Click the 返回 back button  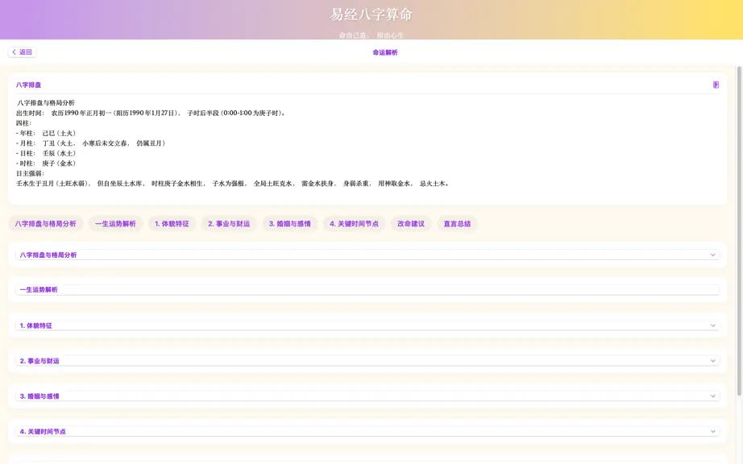22,52
